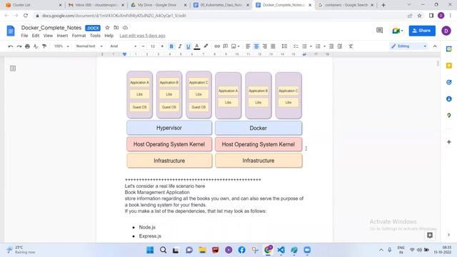This screenshot has height=257, width=457.
Task: Align text right
Action: click(x=265, y=46)
